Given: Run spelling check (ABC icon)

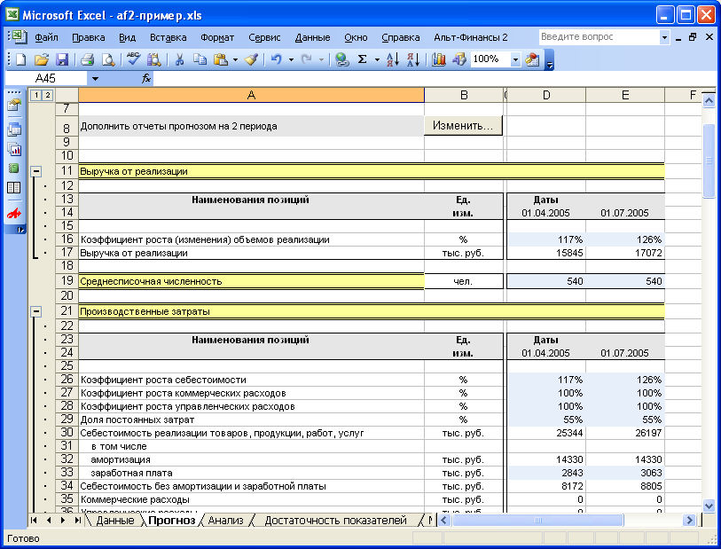Looking at the screenshot, I should [133, 59].
